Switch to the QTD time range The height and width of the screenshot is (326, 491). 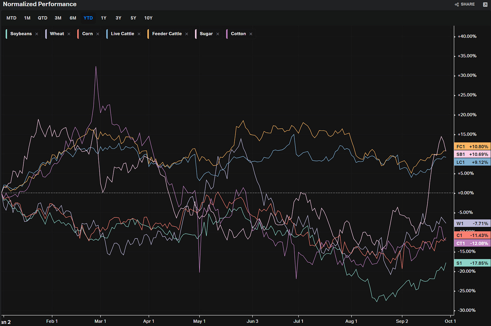[42, 18]
